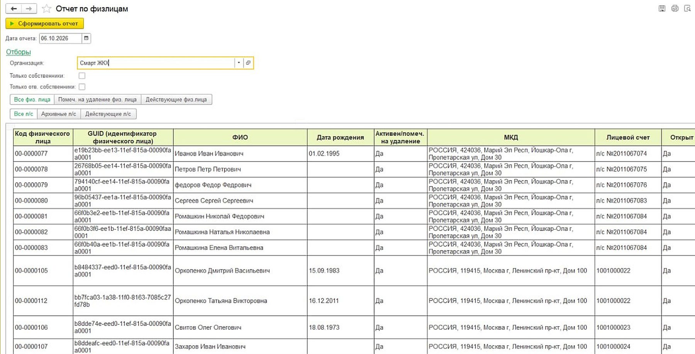Select code cell 00-0000105

pos(43,271)
